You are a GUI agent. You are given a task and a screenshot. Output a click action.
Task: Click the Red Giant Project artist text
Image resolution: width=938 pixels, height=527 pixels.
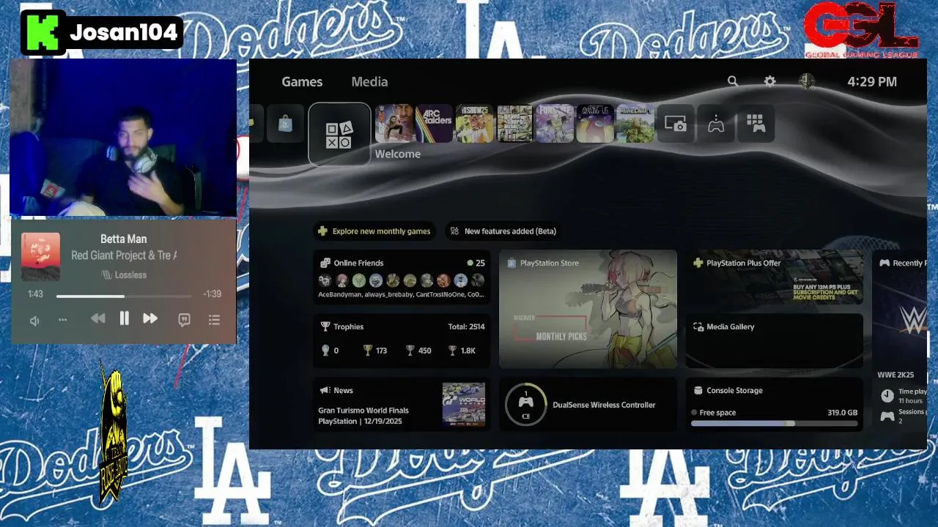[x=124, y=255]
